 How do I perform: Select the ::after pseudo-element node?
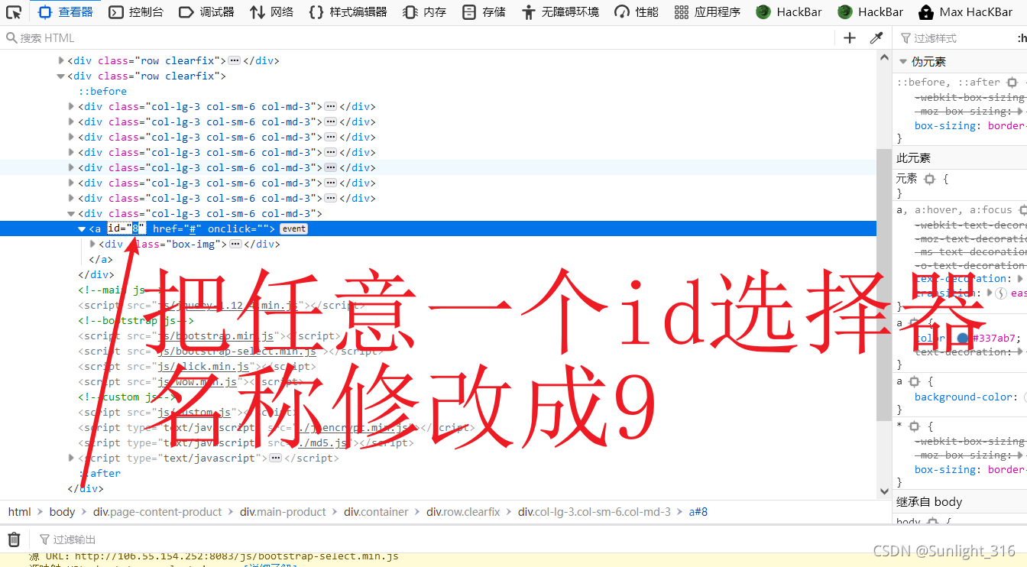coord(99,473)
